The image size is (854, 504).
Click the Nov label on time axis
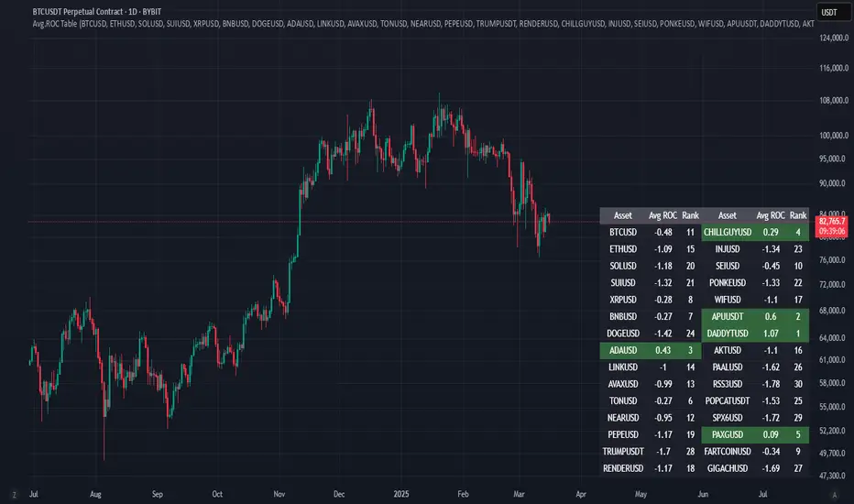click(x=278, y=491)
